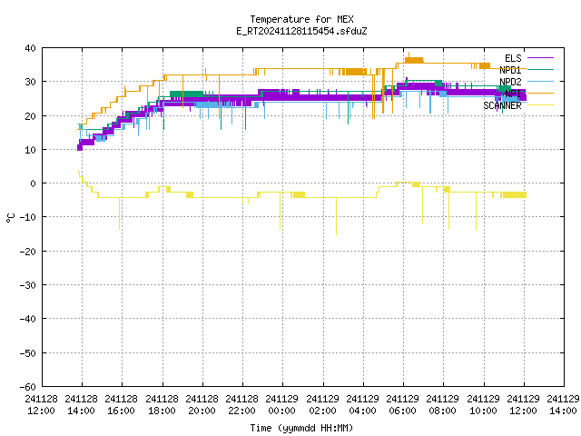The width and height of the screenshot is (581, 436).
Task: Click the °C y-axis unit label
Action: click(10, 218)
